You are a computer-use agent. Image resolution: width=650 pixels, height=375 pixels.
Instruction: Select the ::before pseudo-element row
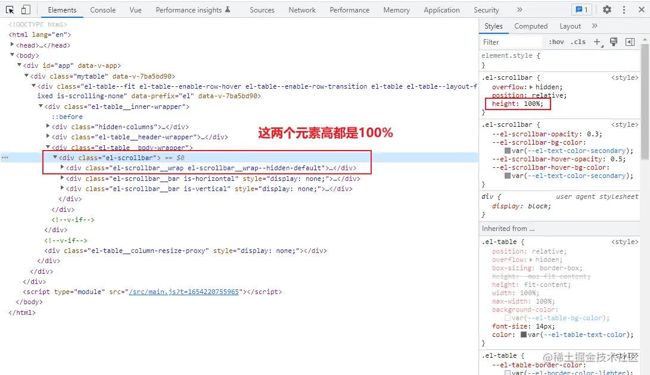point(67,117)
